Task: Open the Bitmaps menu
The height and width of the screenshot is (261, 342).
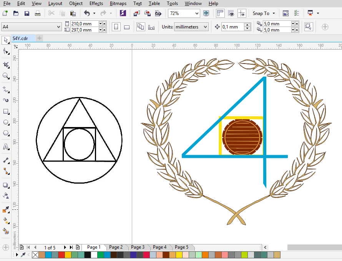Action: [118, 3]
